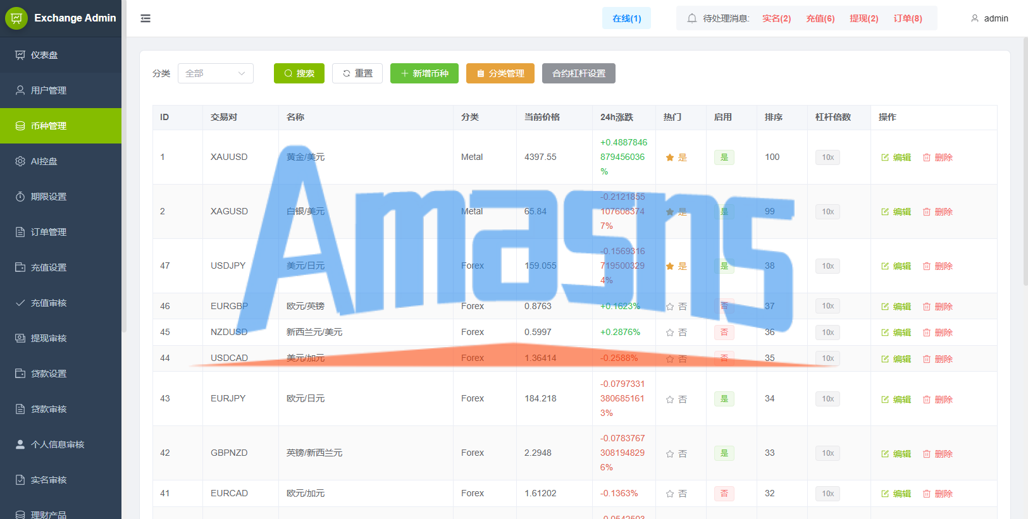Toggle enabled tag for EURCAD row
The width and height of the screenshot is (1028, 519).
click(724, 494)
